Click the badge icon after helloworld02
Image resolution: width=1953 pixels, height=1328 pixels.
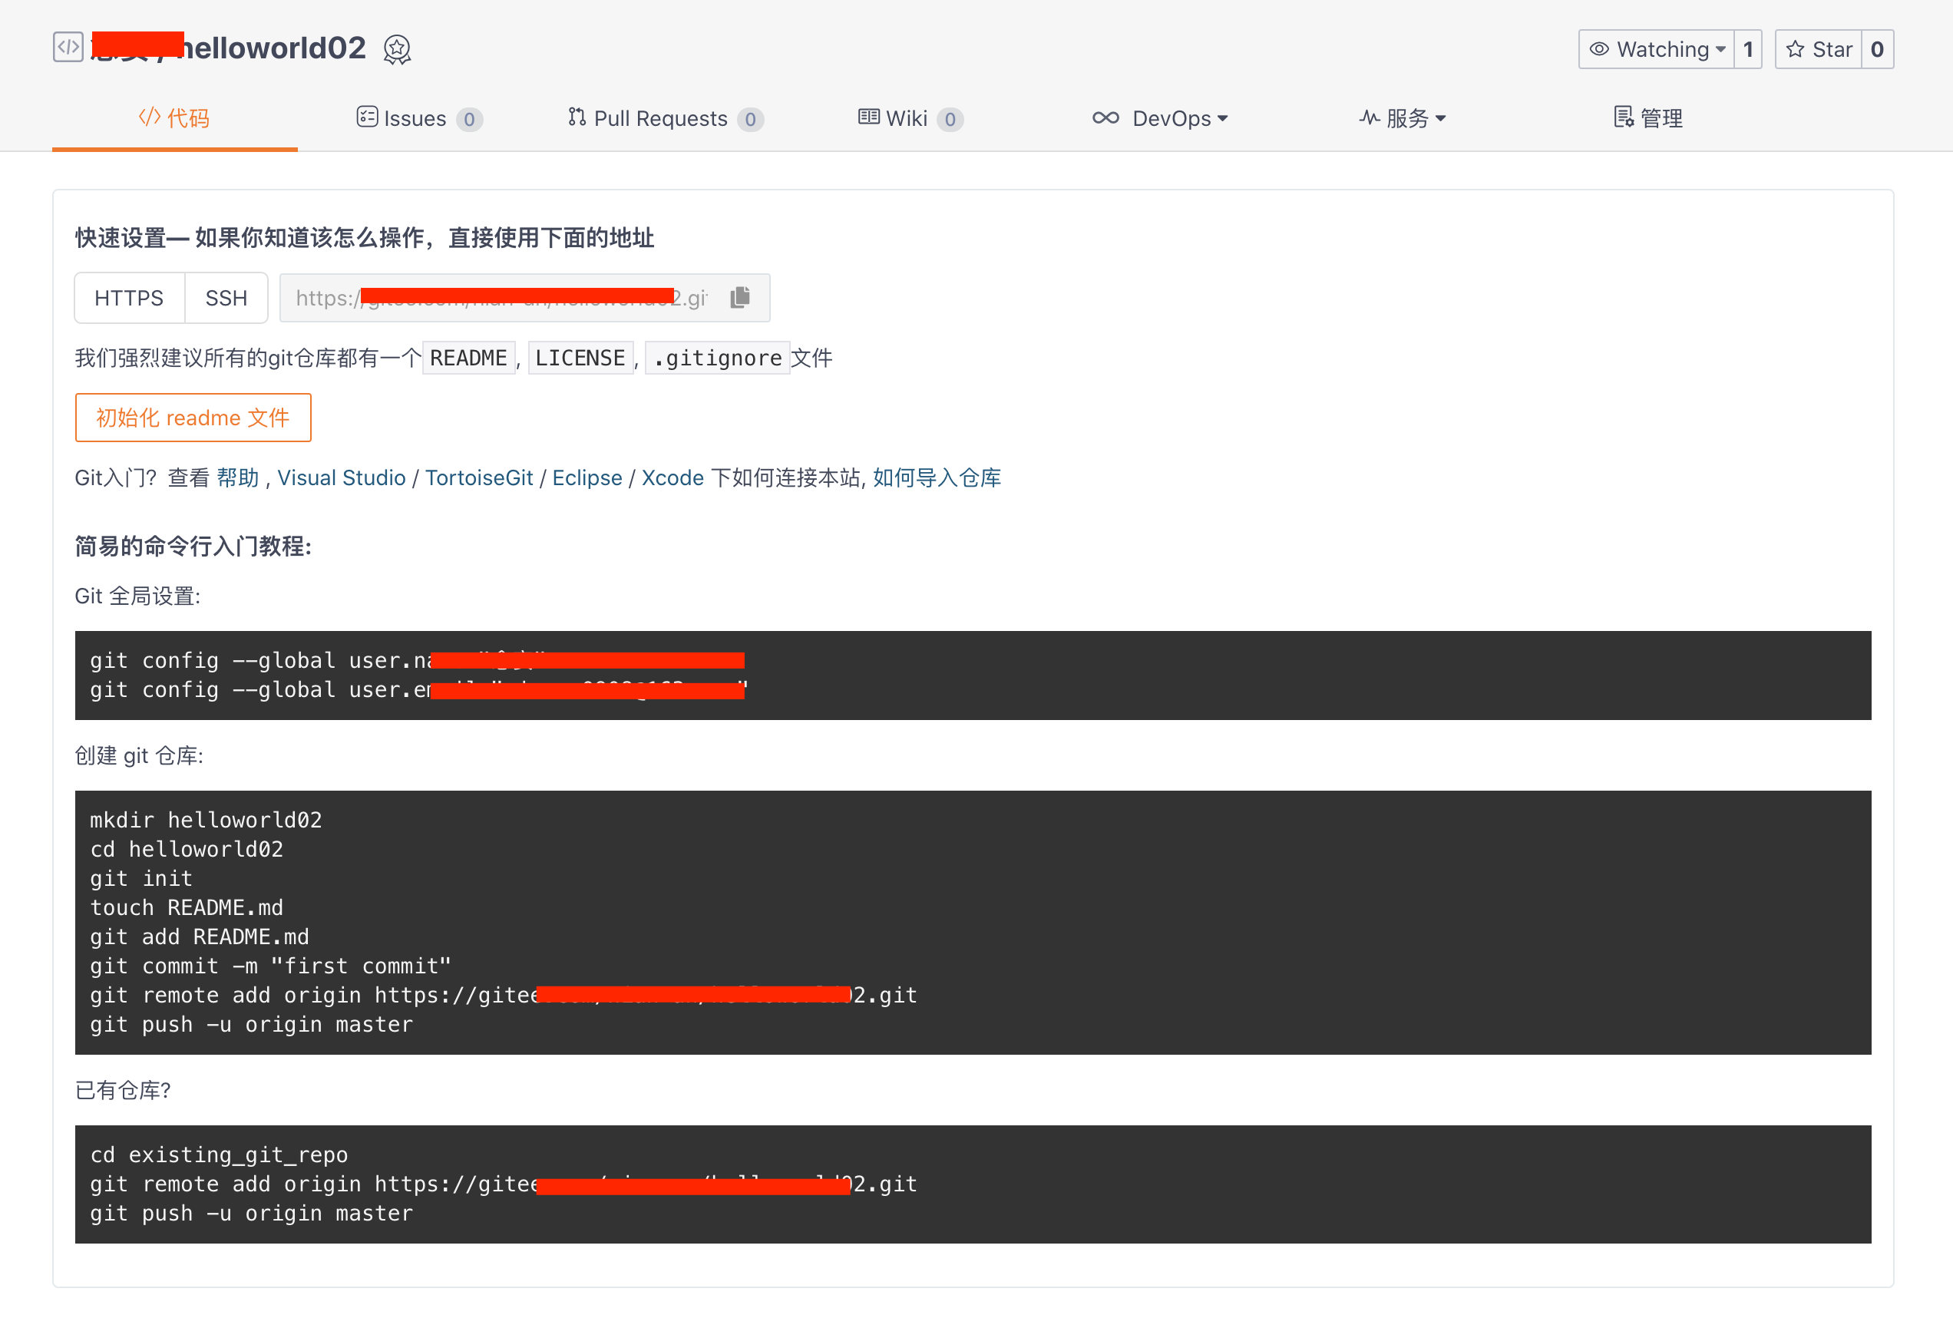[x=397, y=50]
